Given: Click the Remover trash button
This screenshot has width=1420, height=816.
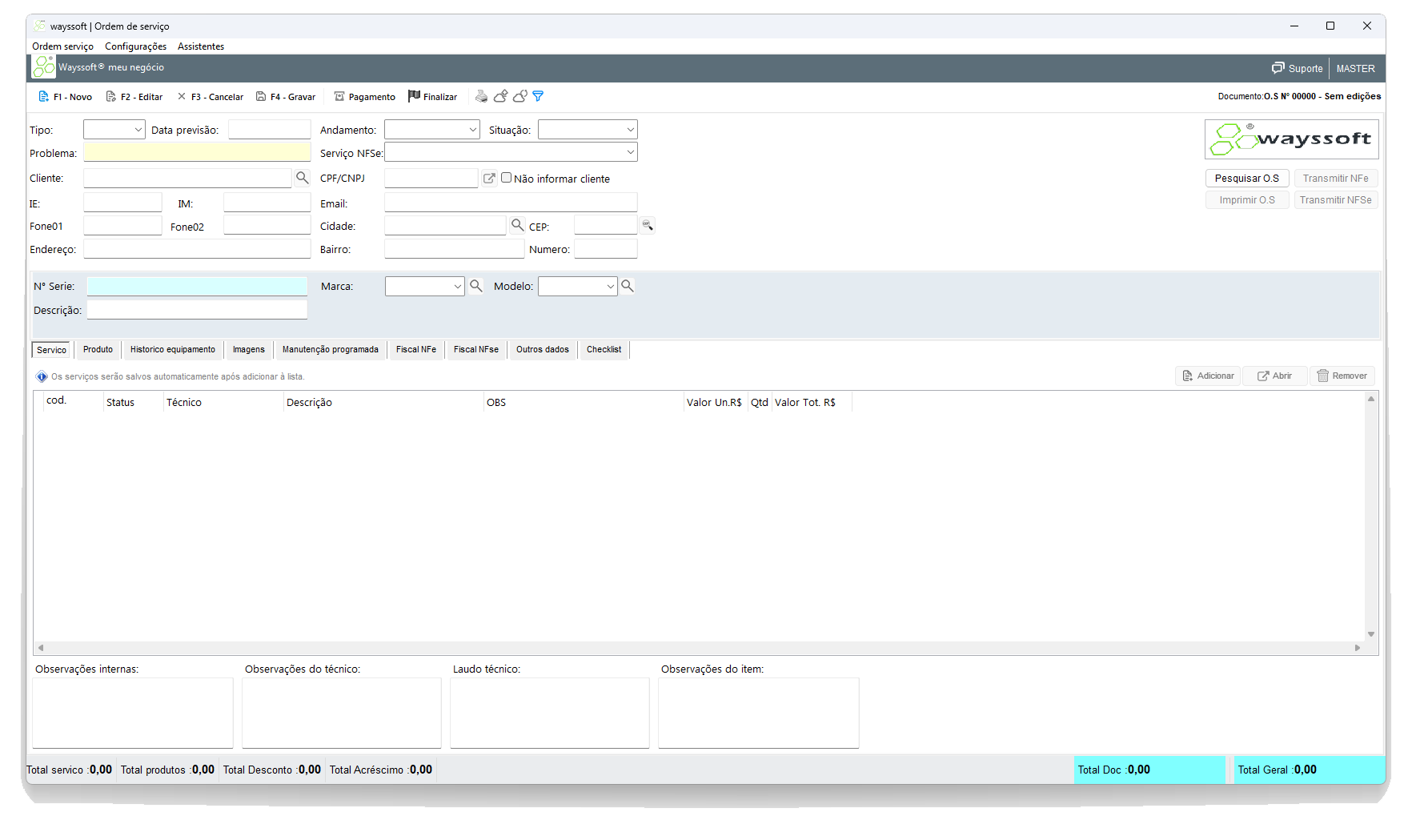Looking at the screenshot, I should click(x=1342, y=376).
